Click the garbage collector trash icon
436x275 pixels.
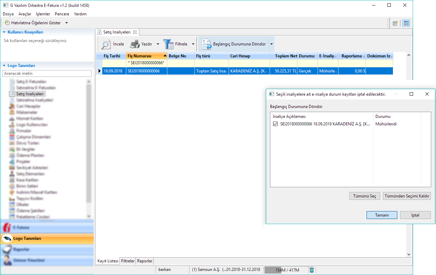tap(312, 270)
